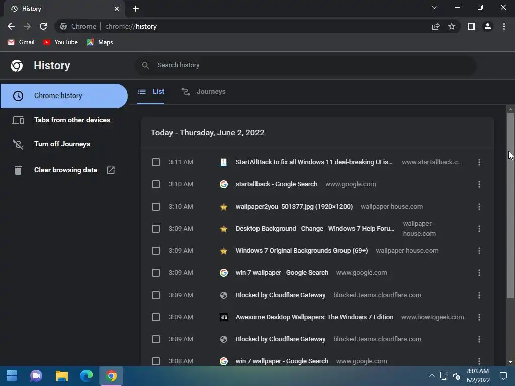Select Chrome history in sidebar

click(64, 96)
